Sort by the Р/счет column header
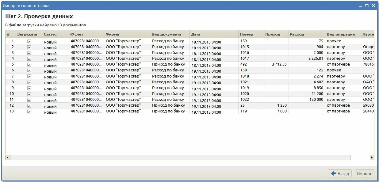 click(86, 34)
